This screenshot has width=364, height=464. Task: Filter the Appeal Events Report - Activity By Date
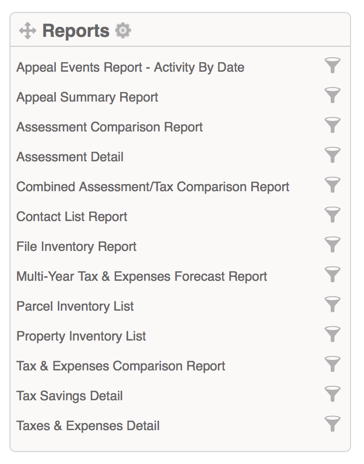[x=332, y=65]
